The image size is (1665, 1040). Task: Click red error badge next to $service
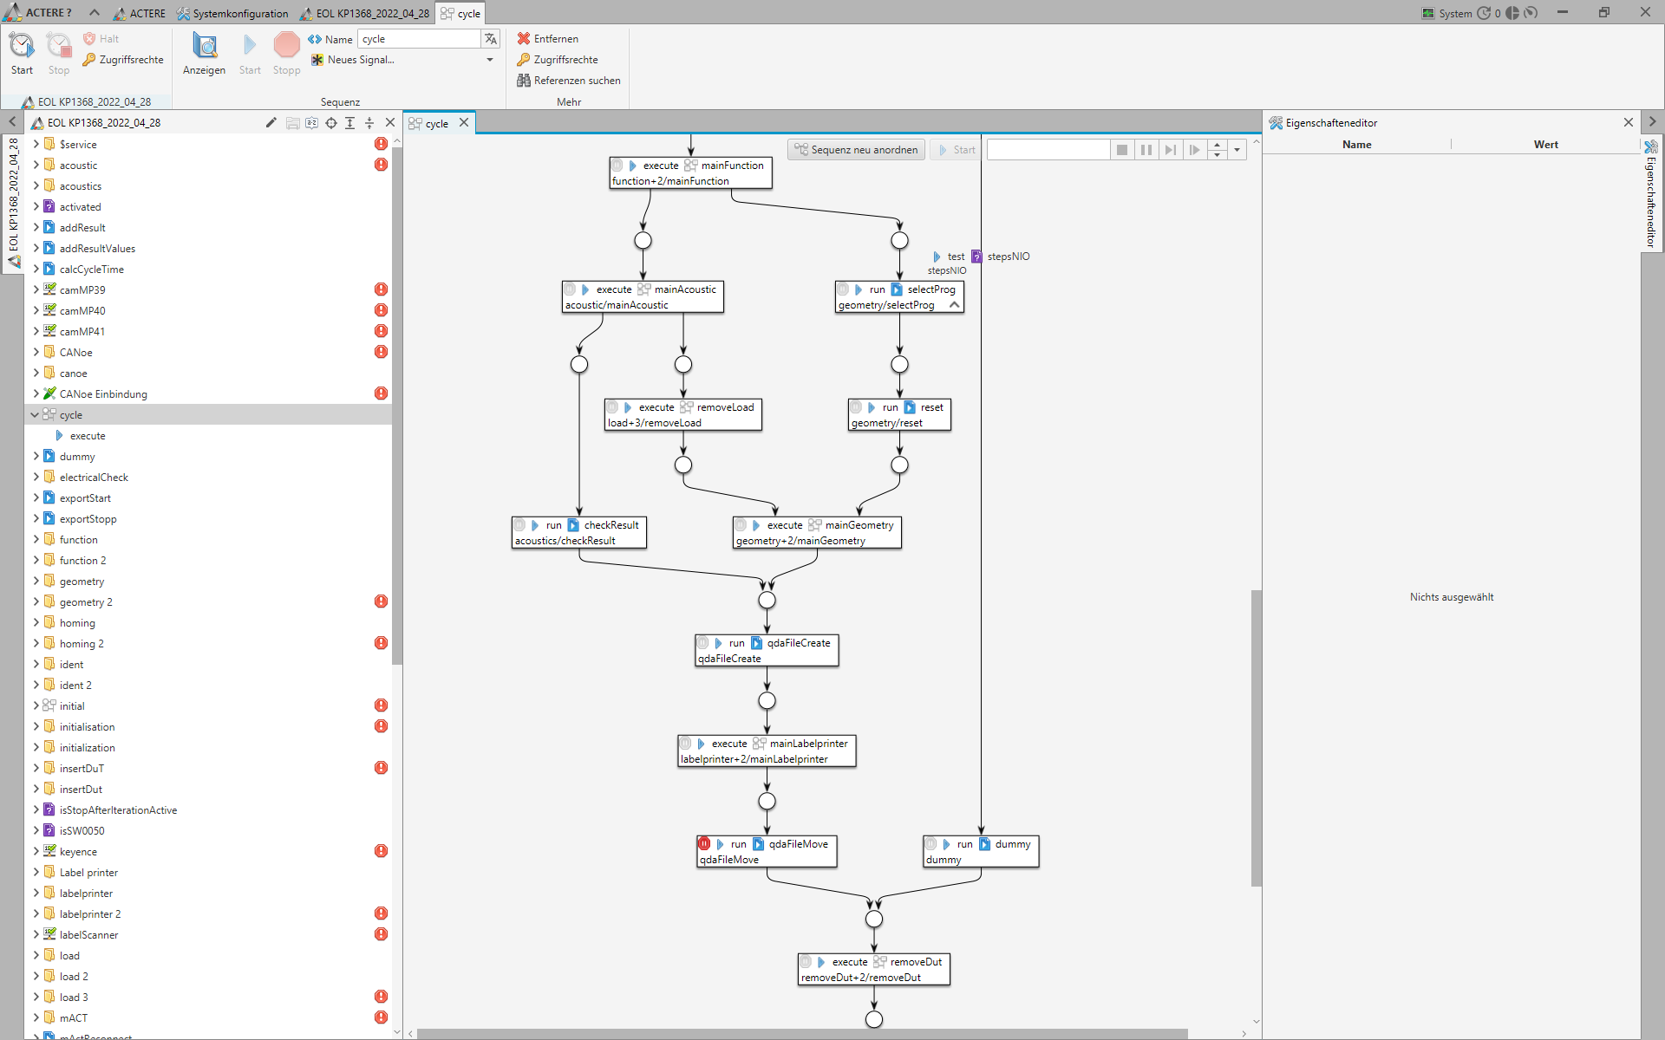[x=381, y=144]
